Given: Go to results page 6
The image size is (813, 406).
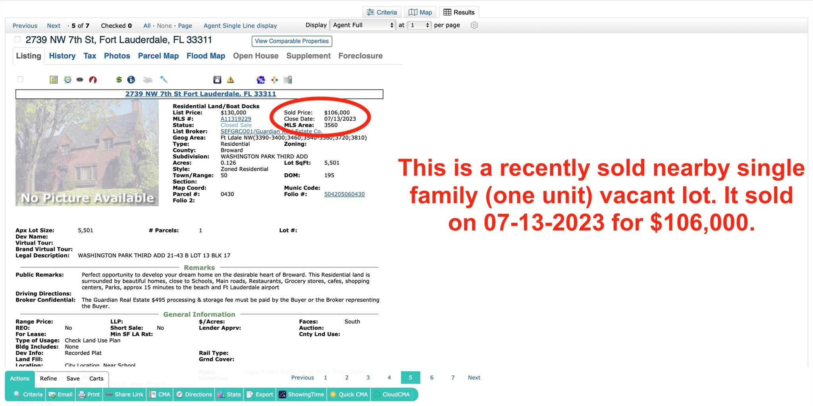Looking at the screenshot, I should [432, 377].
